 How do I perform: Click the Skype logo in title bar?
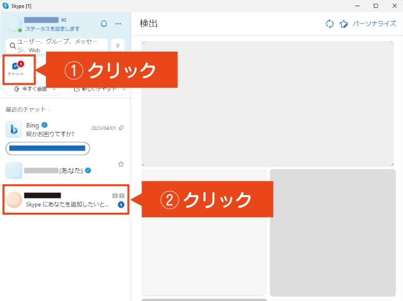click(6, 6)
